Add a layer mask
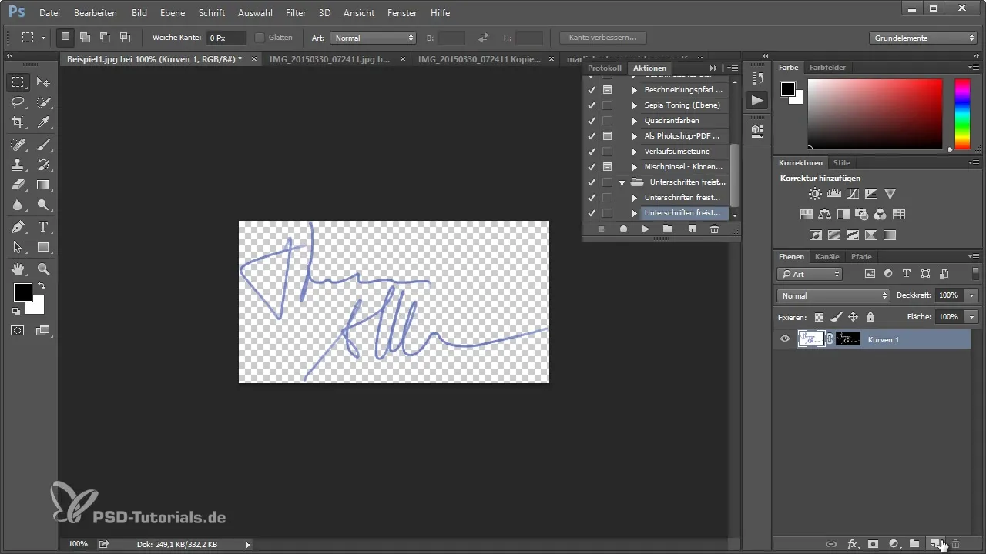986x554 pixels. click(x=874, y=544)
